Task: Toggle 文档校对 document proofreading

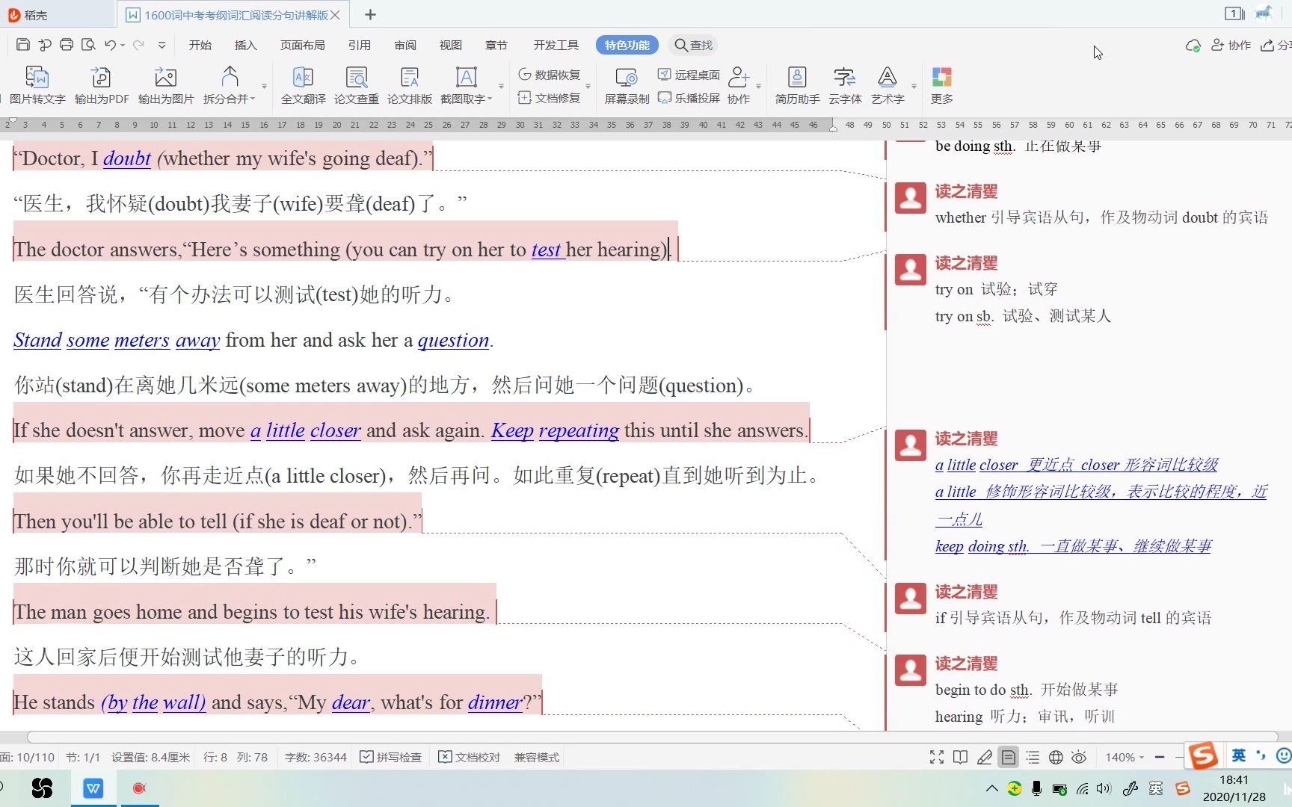Action: pos(469,757)
